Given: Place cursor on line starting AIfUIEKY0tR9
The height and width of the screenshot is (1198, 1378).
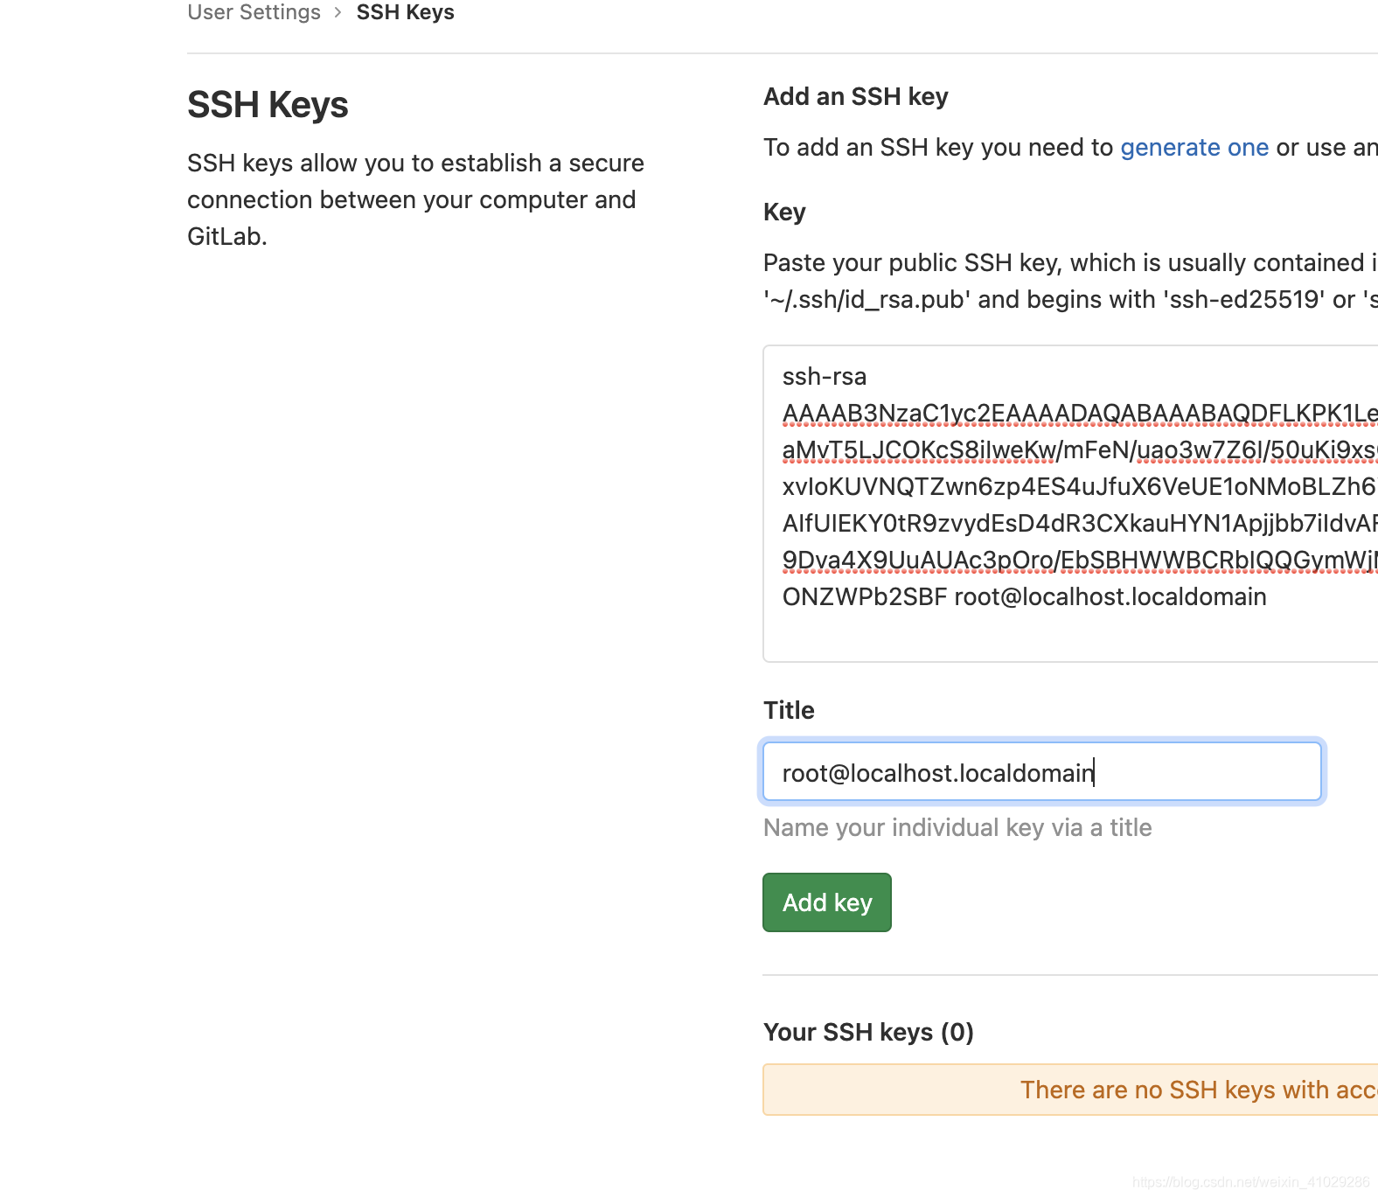Looking at the screenshot, I should tap(1080, 523).
